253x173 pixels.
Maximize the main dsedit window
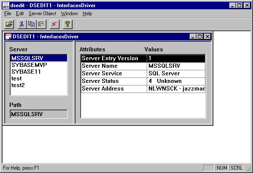[x=239, y=5]
